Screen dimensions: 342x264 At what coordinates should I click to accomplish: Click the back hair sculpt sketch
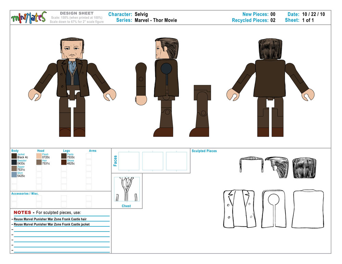pos(304,168)
